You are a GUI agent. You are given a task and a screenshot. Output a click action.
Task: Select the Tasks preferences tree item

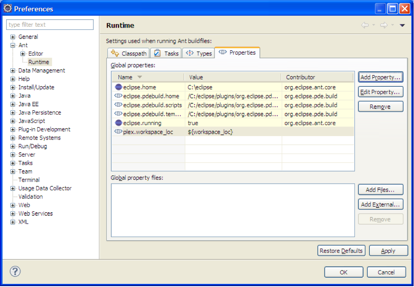coord(25,163)
